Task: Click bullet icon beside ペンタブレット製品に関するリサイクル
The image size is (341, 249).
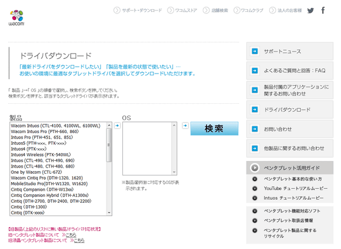Action: [x=255, y=230]
